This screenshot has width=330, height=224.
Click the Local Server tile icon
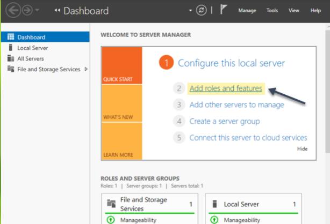point(214,204)
